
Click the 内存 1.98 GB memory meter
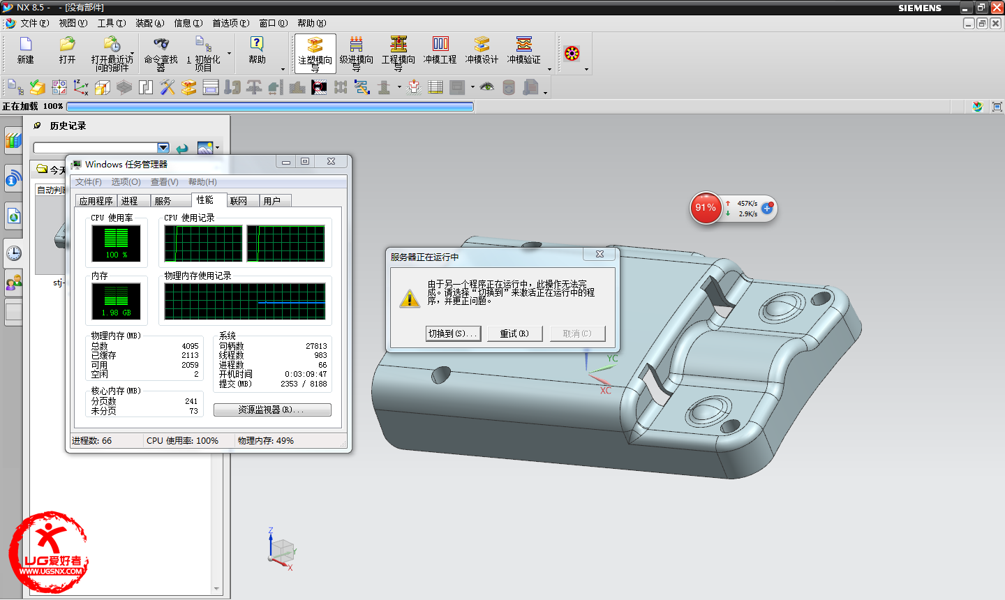(117, 301)
